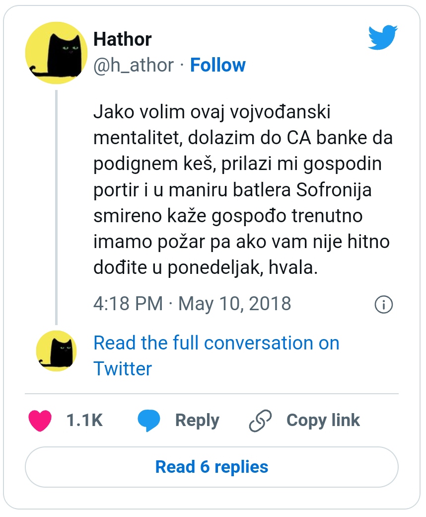Open the tweet info circle icon
Viewport: 426px width, 517px height.
[x=383, y=305]
